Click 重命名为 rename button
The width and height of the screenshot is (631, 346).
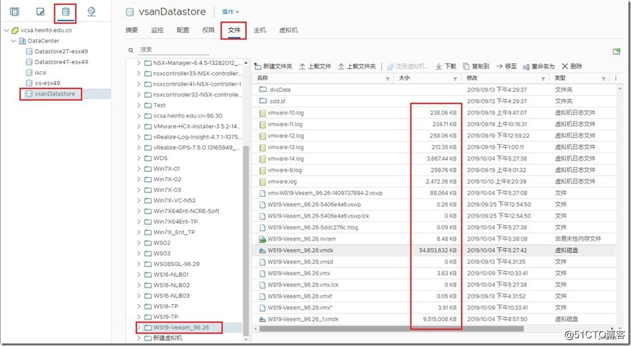point(539,66)
